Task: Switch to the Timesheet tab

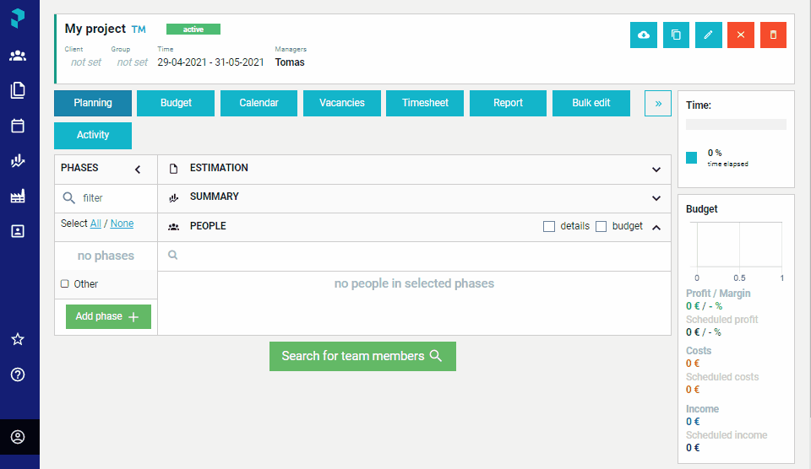Action: point(425,103)
